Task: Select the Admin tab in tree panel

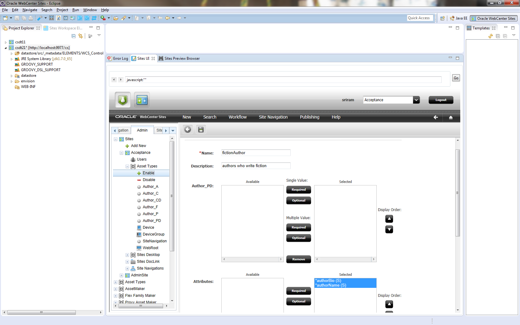Action: click(142, 130)
